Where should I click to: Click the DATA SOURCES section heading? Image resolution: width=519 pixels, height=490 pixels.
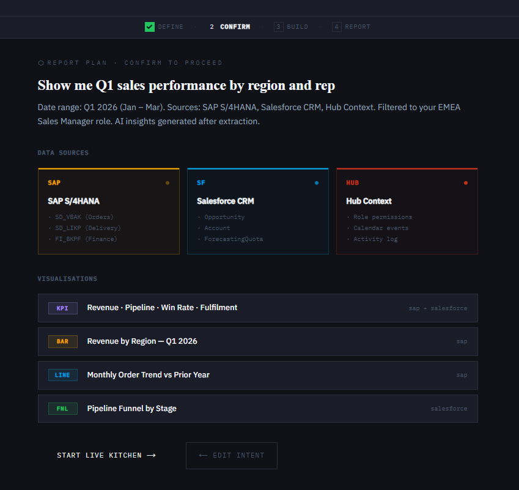click(x=63, y=153)
